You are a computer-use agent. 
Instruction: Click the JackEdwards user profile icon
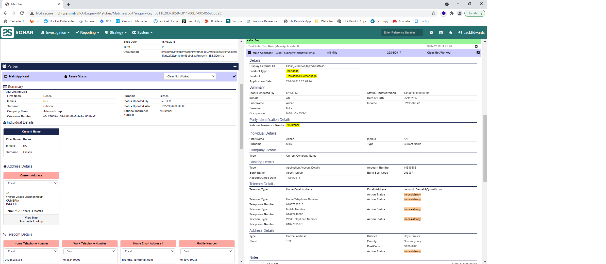(460, 32)
